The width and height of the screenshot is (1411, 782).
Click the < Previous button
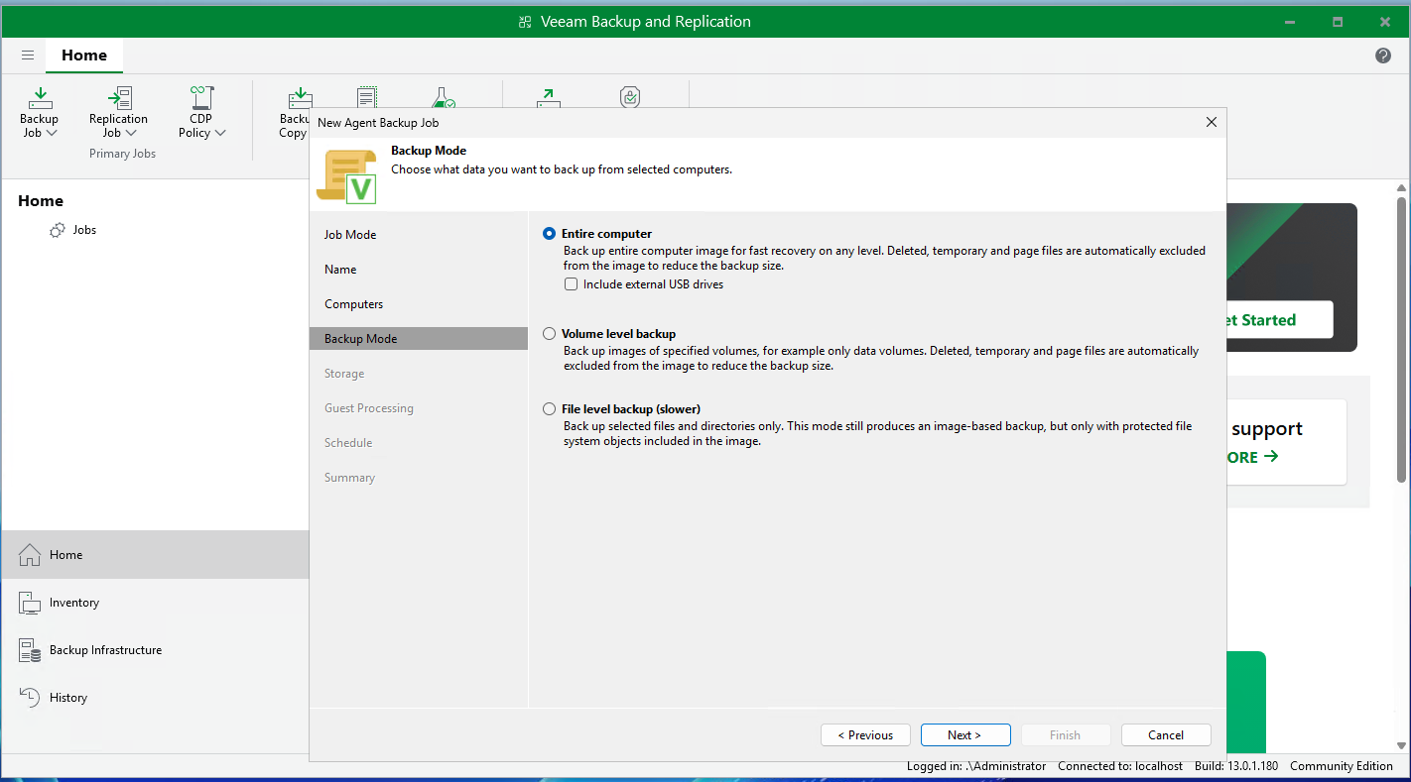click(865, 735)
